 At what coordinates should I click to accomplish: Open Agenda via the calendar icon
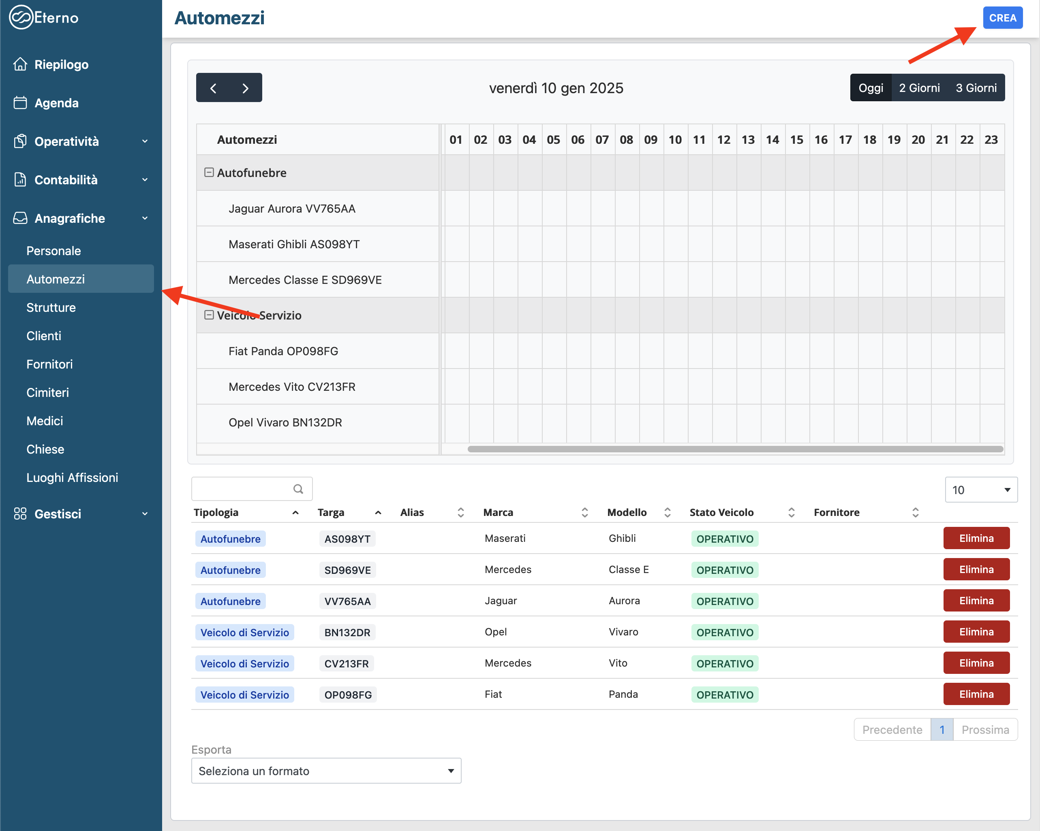point(20,103)
